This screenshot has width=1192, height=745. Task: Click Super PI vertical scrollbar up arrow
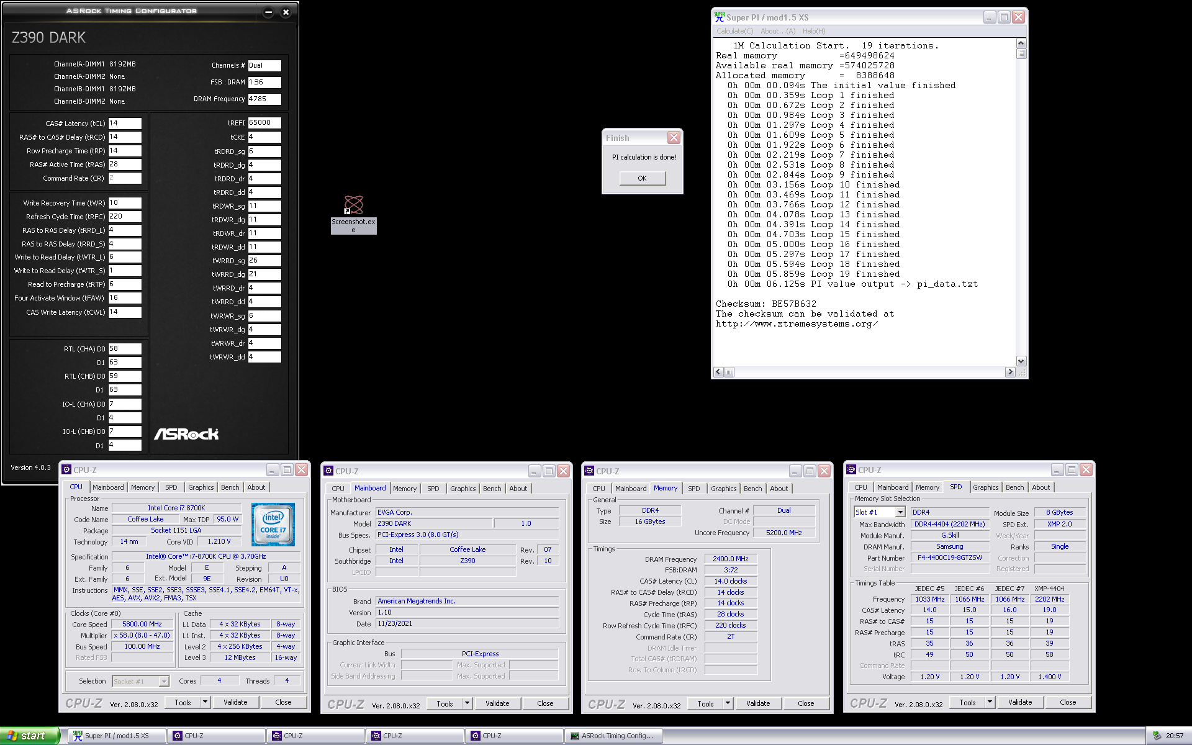tap(1021, 43)
